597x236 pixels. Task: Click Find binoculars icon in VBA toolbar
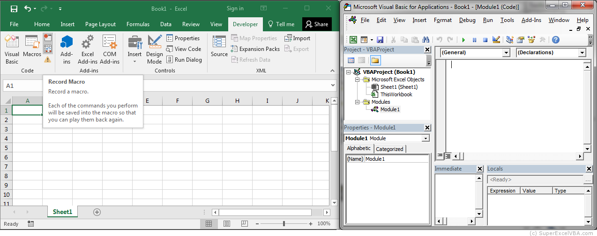[x=425, y=40]
